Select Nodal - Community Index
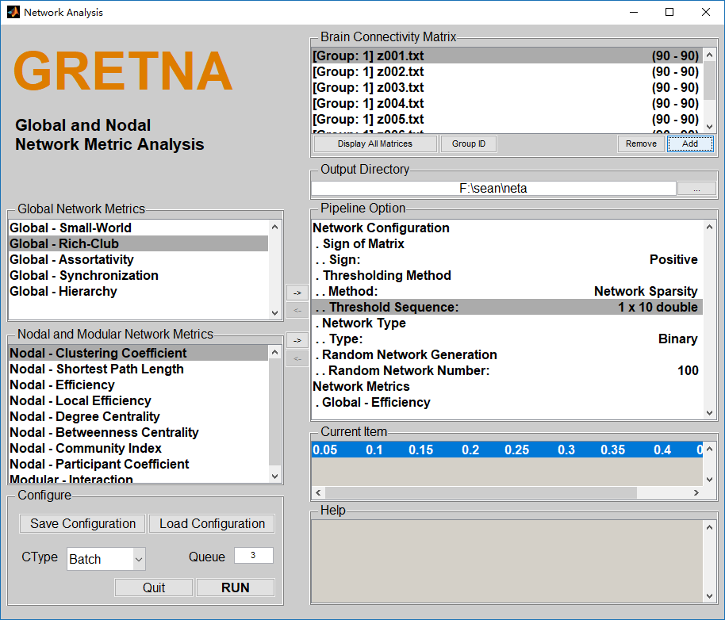The width and height of the screenshot is (725, 620). click(138, 448)
